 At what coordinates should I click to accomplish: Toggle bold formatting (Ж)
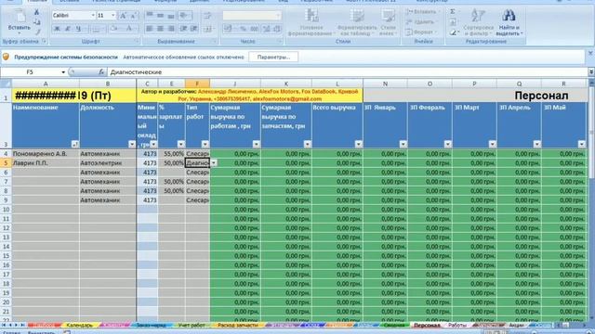coord(57,29)
